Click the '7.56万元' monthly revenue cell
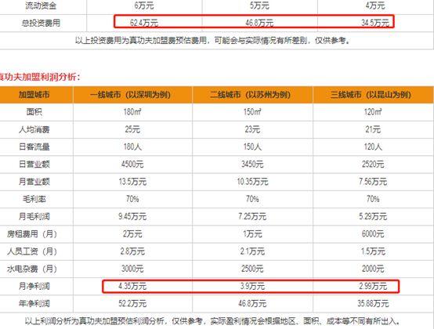The width and height of the screenshot is (434, 329). (x=373, y=182)
